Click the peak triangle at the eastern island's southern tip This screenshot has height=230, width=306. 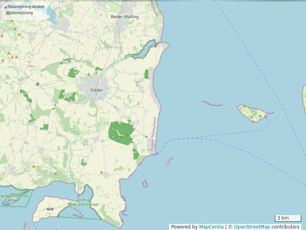pyautogui.click(x=253, y=121)
